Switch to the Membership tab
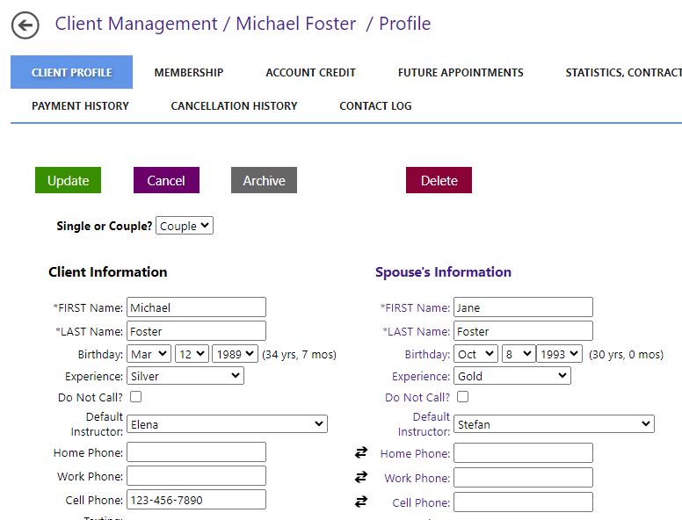 point(189,73)
